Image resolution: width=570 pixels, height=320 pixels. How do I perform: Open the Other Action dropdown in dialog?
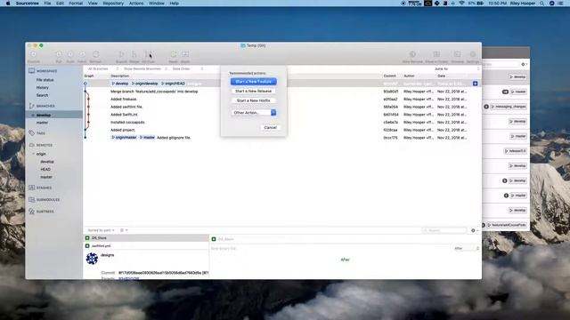254,113
